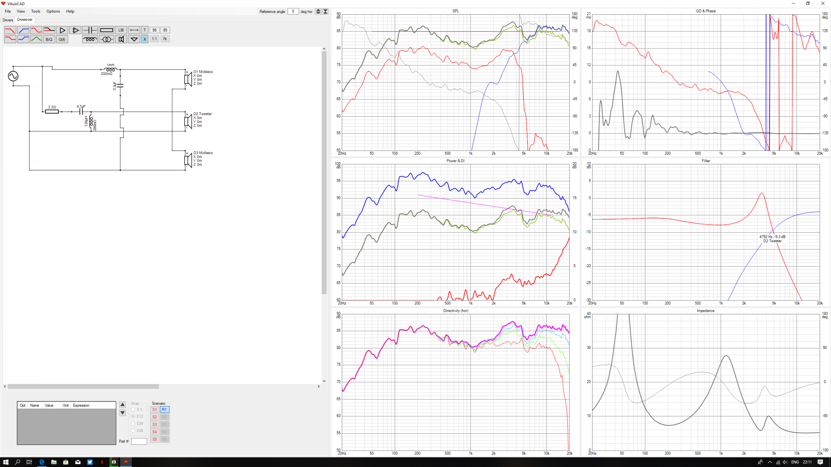Open the LIB component library

(121, 30)
